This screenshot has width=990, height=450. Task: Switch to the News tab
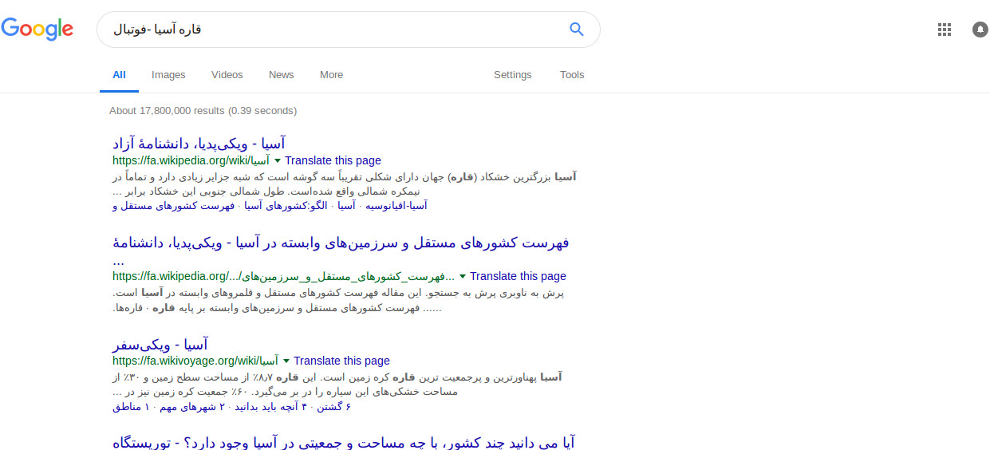tap(281, 75)
